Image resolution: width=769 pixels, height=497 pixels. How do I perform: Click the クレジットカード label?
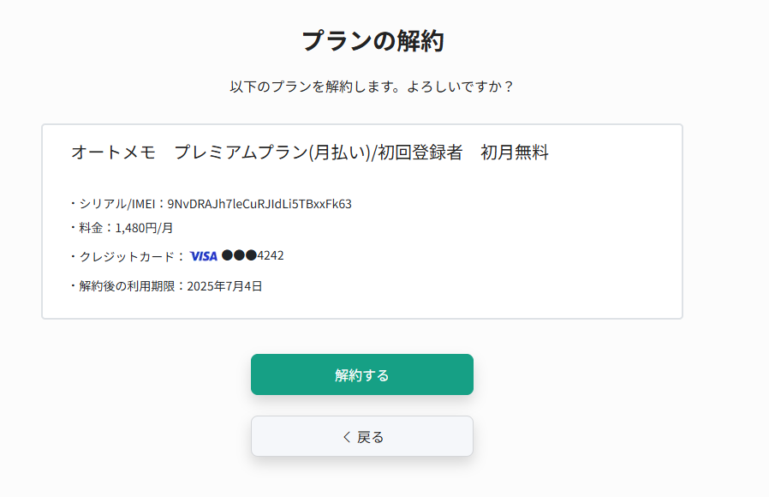(127, 256)
